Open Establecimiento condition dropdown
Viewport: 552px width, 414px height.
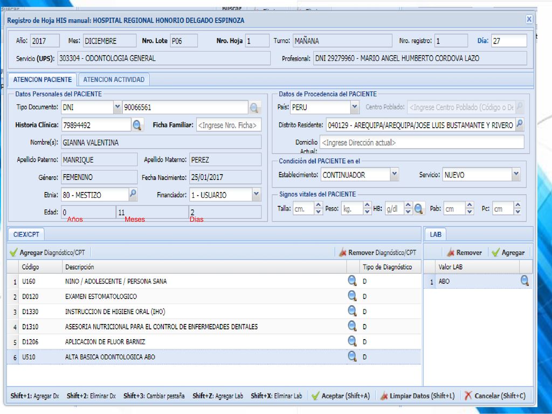click(394, 174)
